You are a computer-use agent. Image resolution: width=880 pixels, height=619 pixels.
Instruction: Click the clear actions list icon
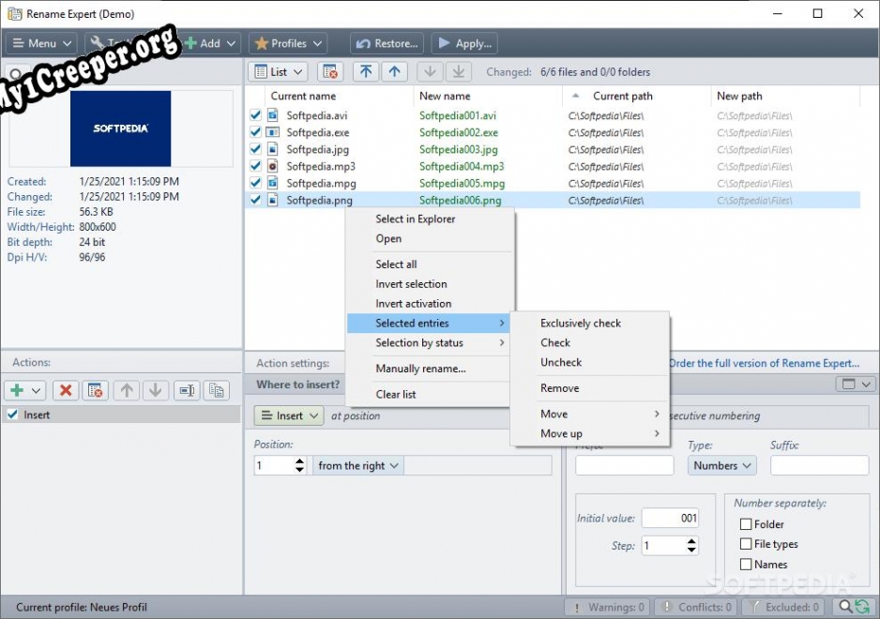95,390
